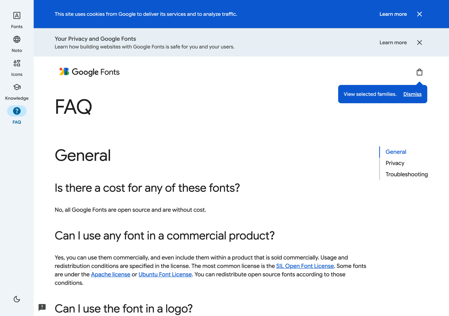Screen dimensions: 449x316
Task: Click 'Can I use the font in a logo?' heading
Action: tap(124, 309)
